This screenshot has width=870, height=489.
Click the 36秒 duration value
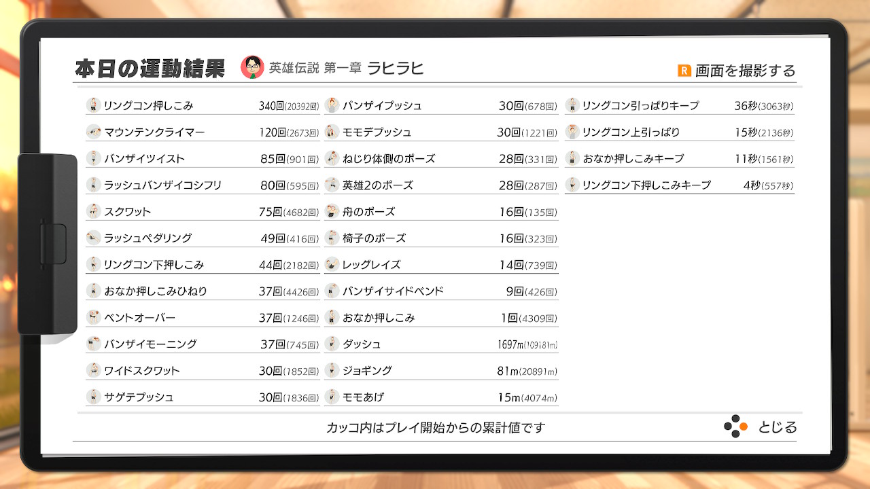coord(746,106)
